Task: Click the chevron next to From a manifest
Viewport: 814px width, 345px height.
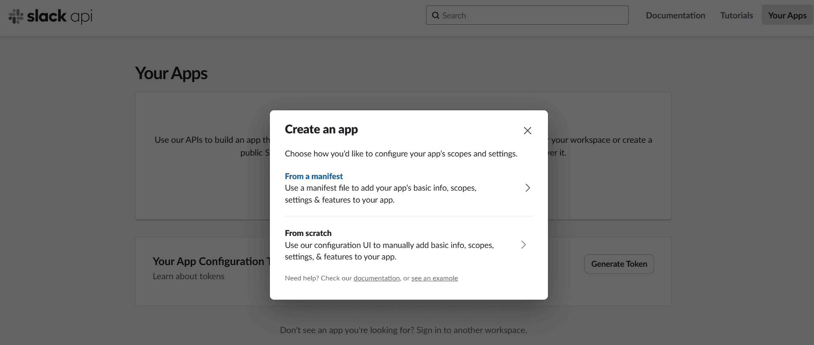Action: click(x=527, y=188)
